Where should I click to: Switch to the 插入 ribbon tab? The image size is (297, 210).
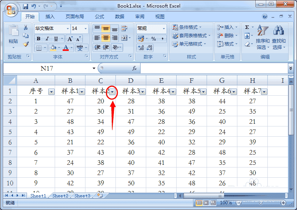click(50, 17)
